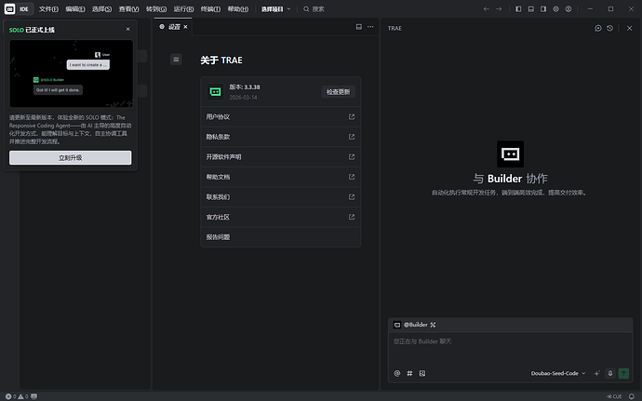Viewport: 642px width, 401px height.
Task: Open the 查看(V) menu
Action: [129, 9]
